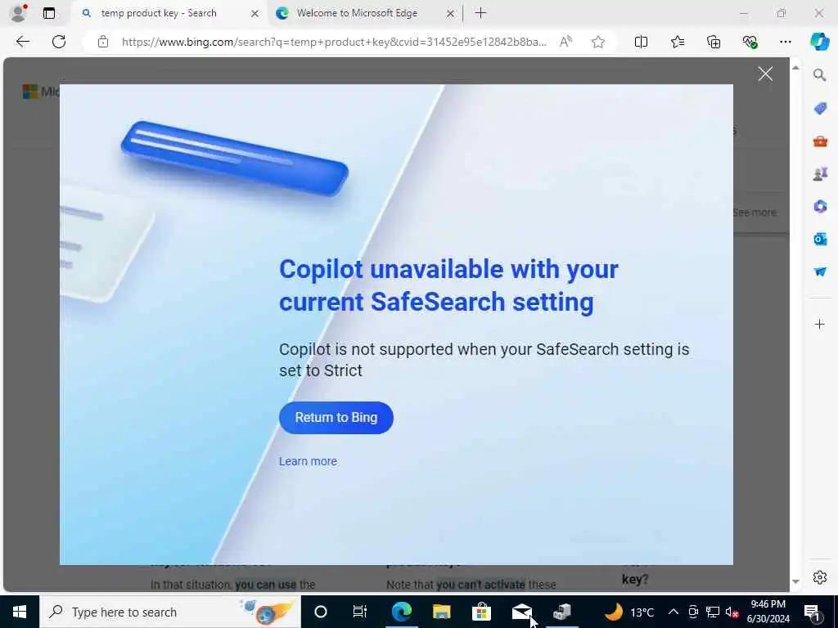Click scrollbar down arrow
838x628 pixels.
(x=795, y=581)
